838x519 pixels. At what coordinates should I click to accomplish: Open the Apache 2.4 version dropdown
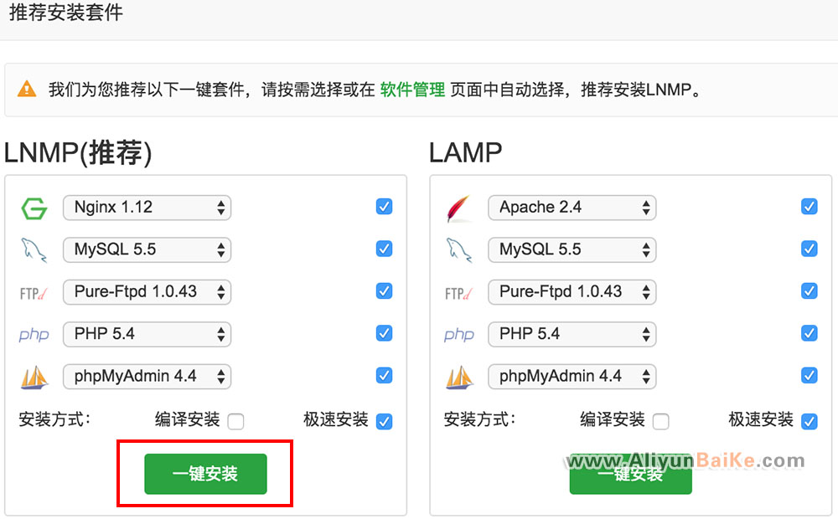point(572,208)
